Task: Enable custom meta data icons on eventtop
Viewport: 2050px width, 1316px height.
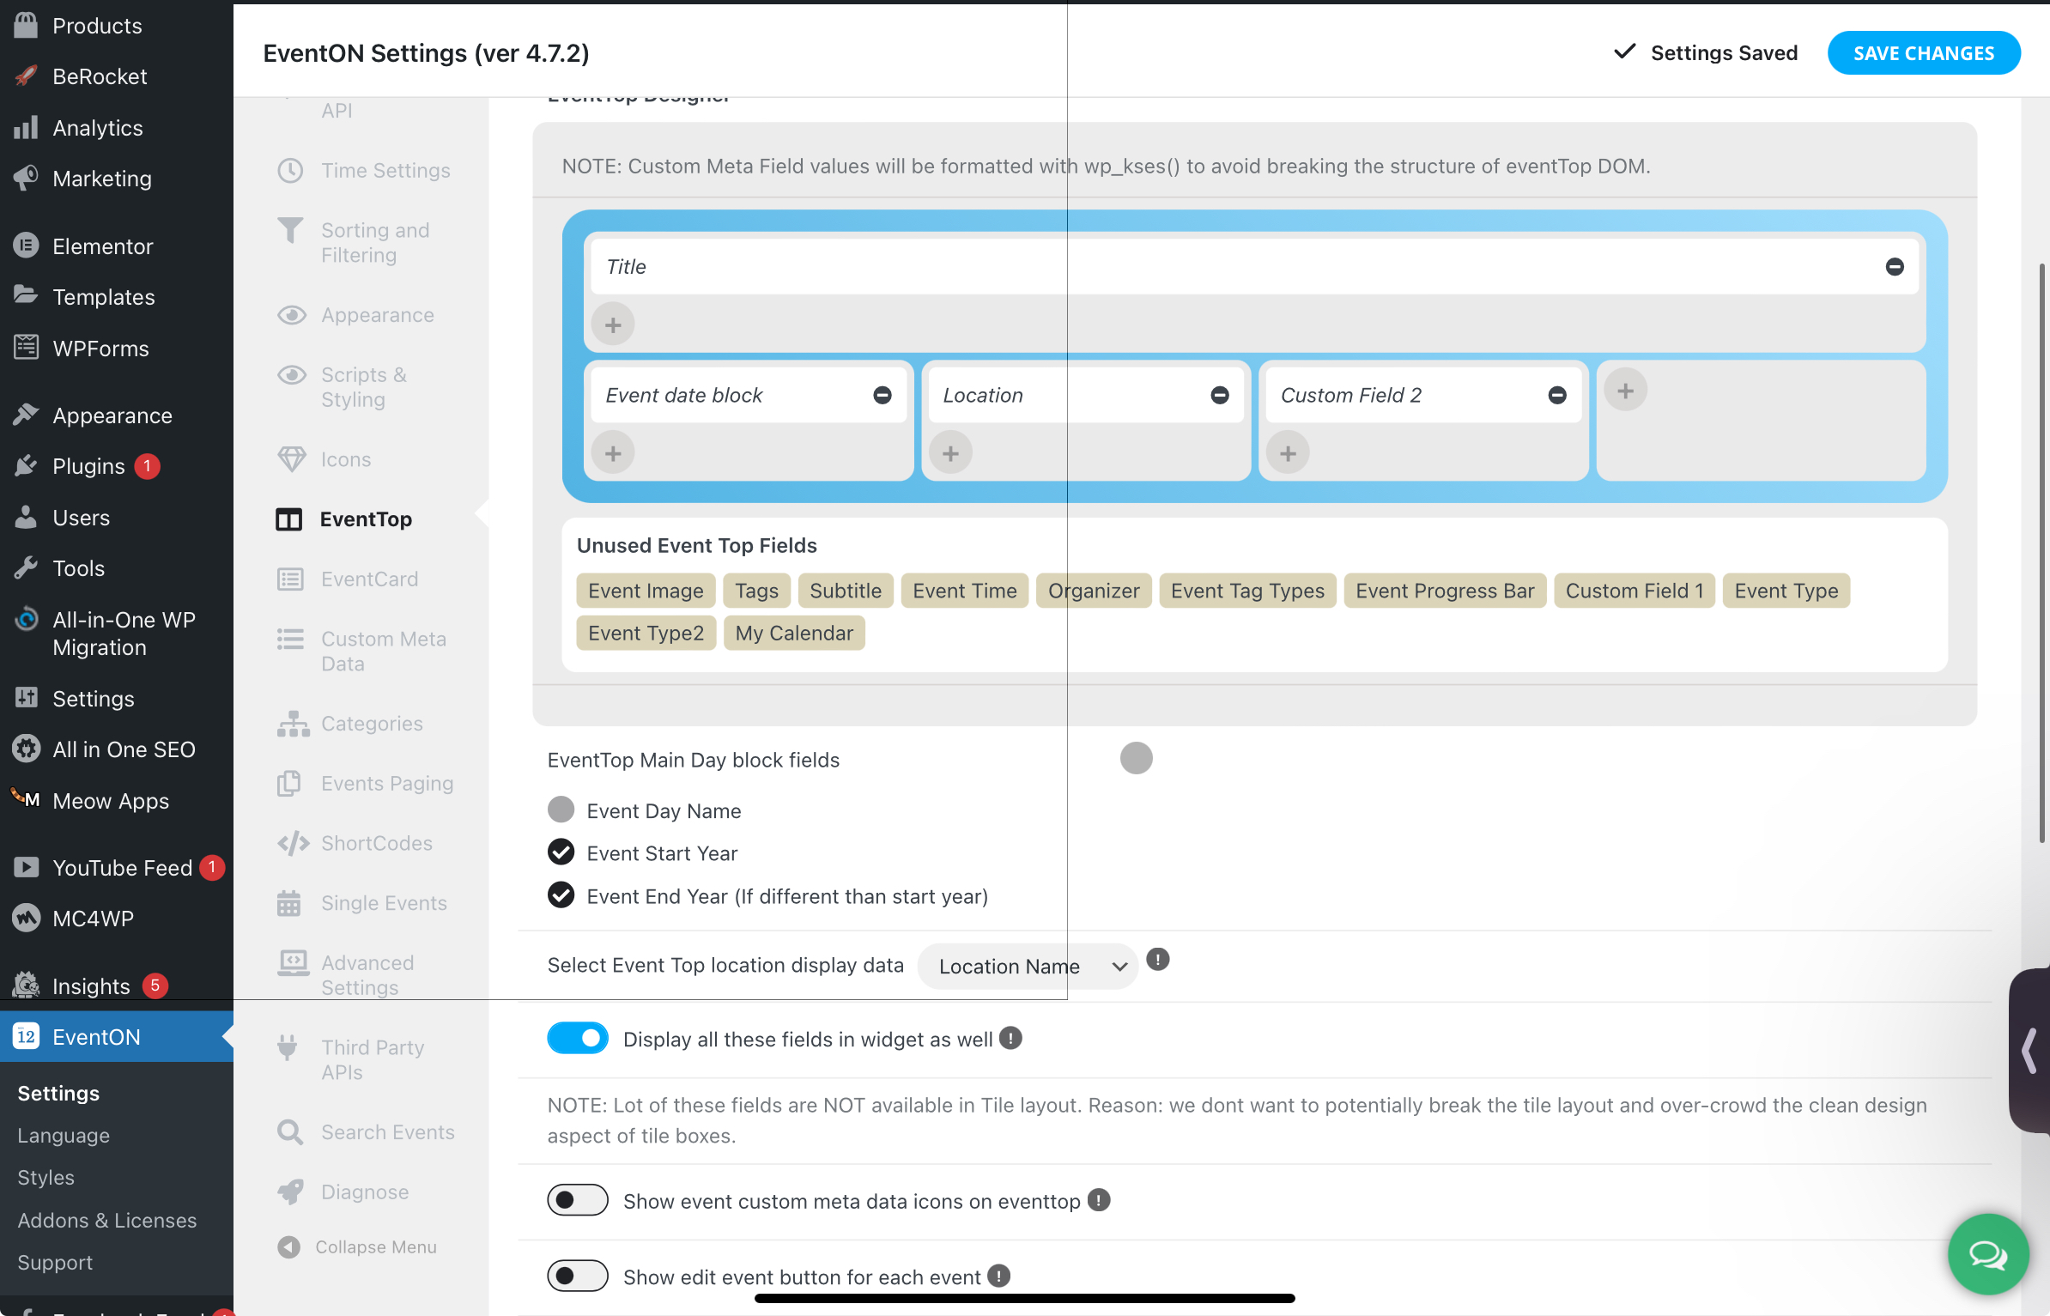Action: [578, 1200]
